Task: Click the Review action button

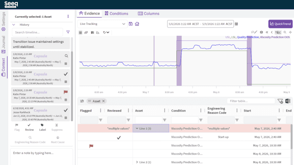Action: [x=29, y=127]
